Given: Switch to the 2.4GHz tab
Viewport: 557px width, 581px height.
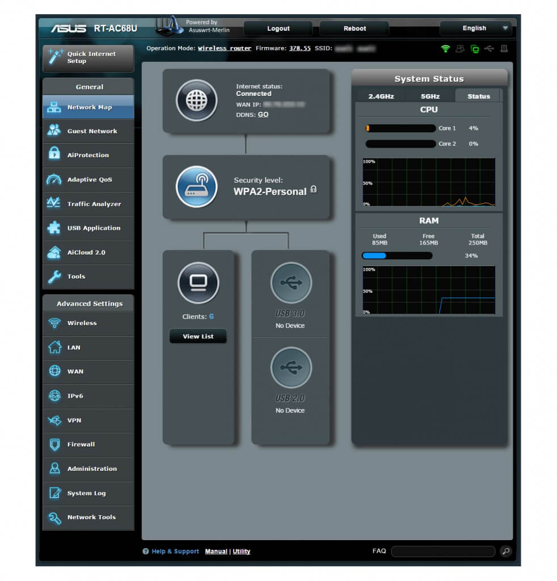Looking at the screenshot, I should 381,96.
